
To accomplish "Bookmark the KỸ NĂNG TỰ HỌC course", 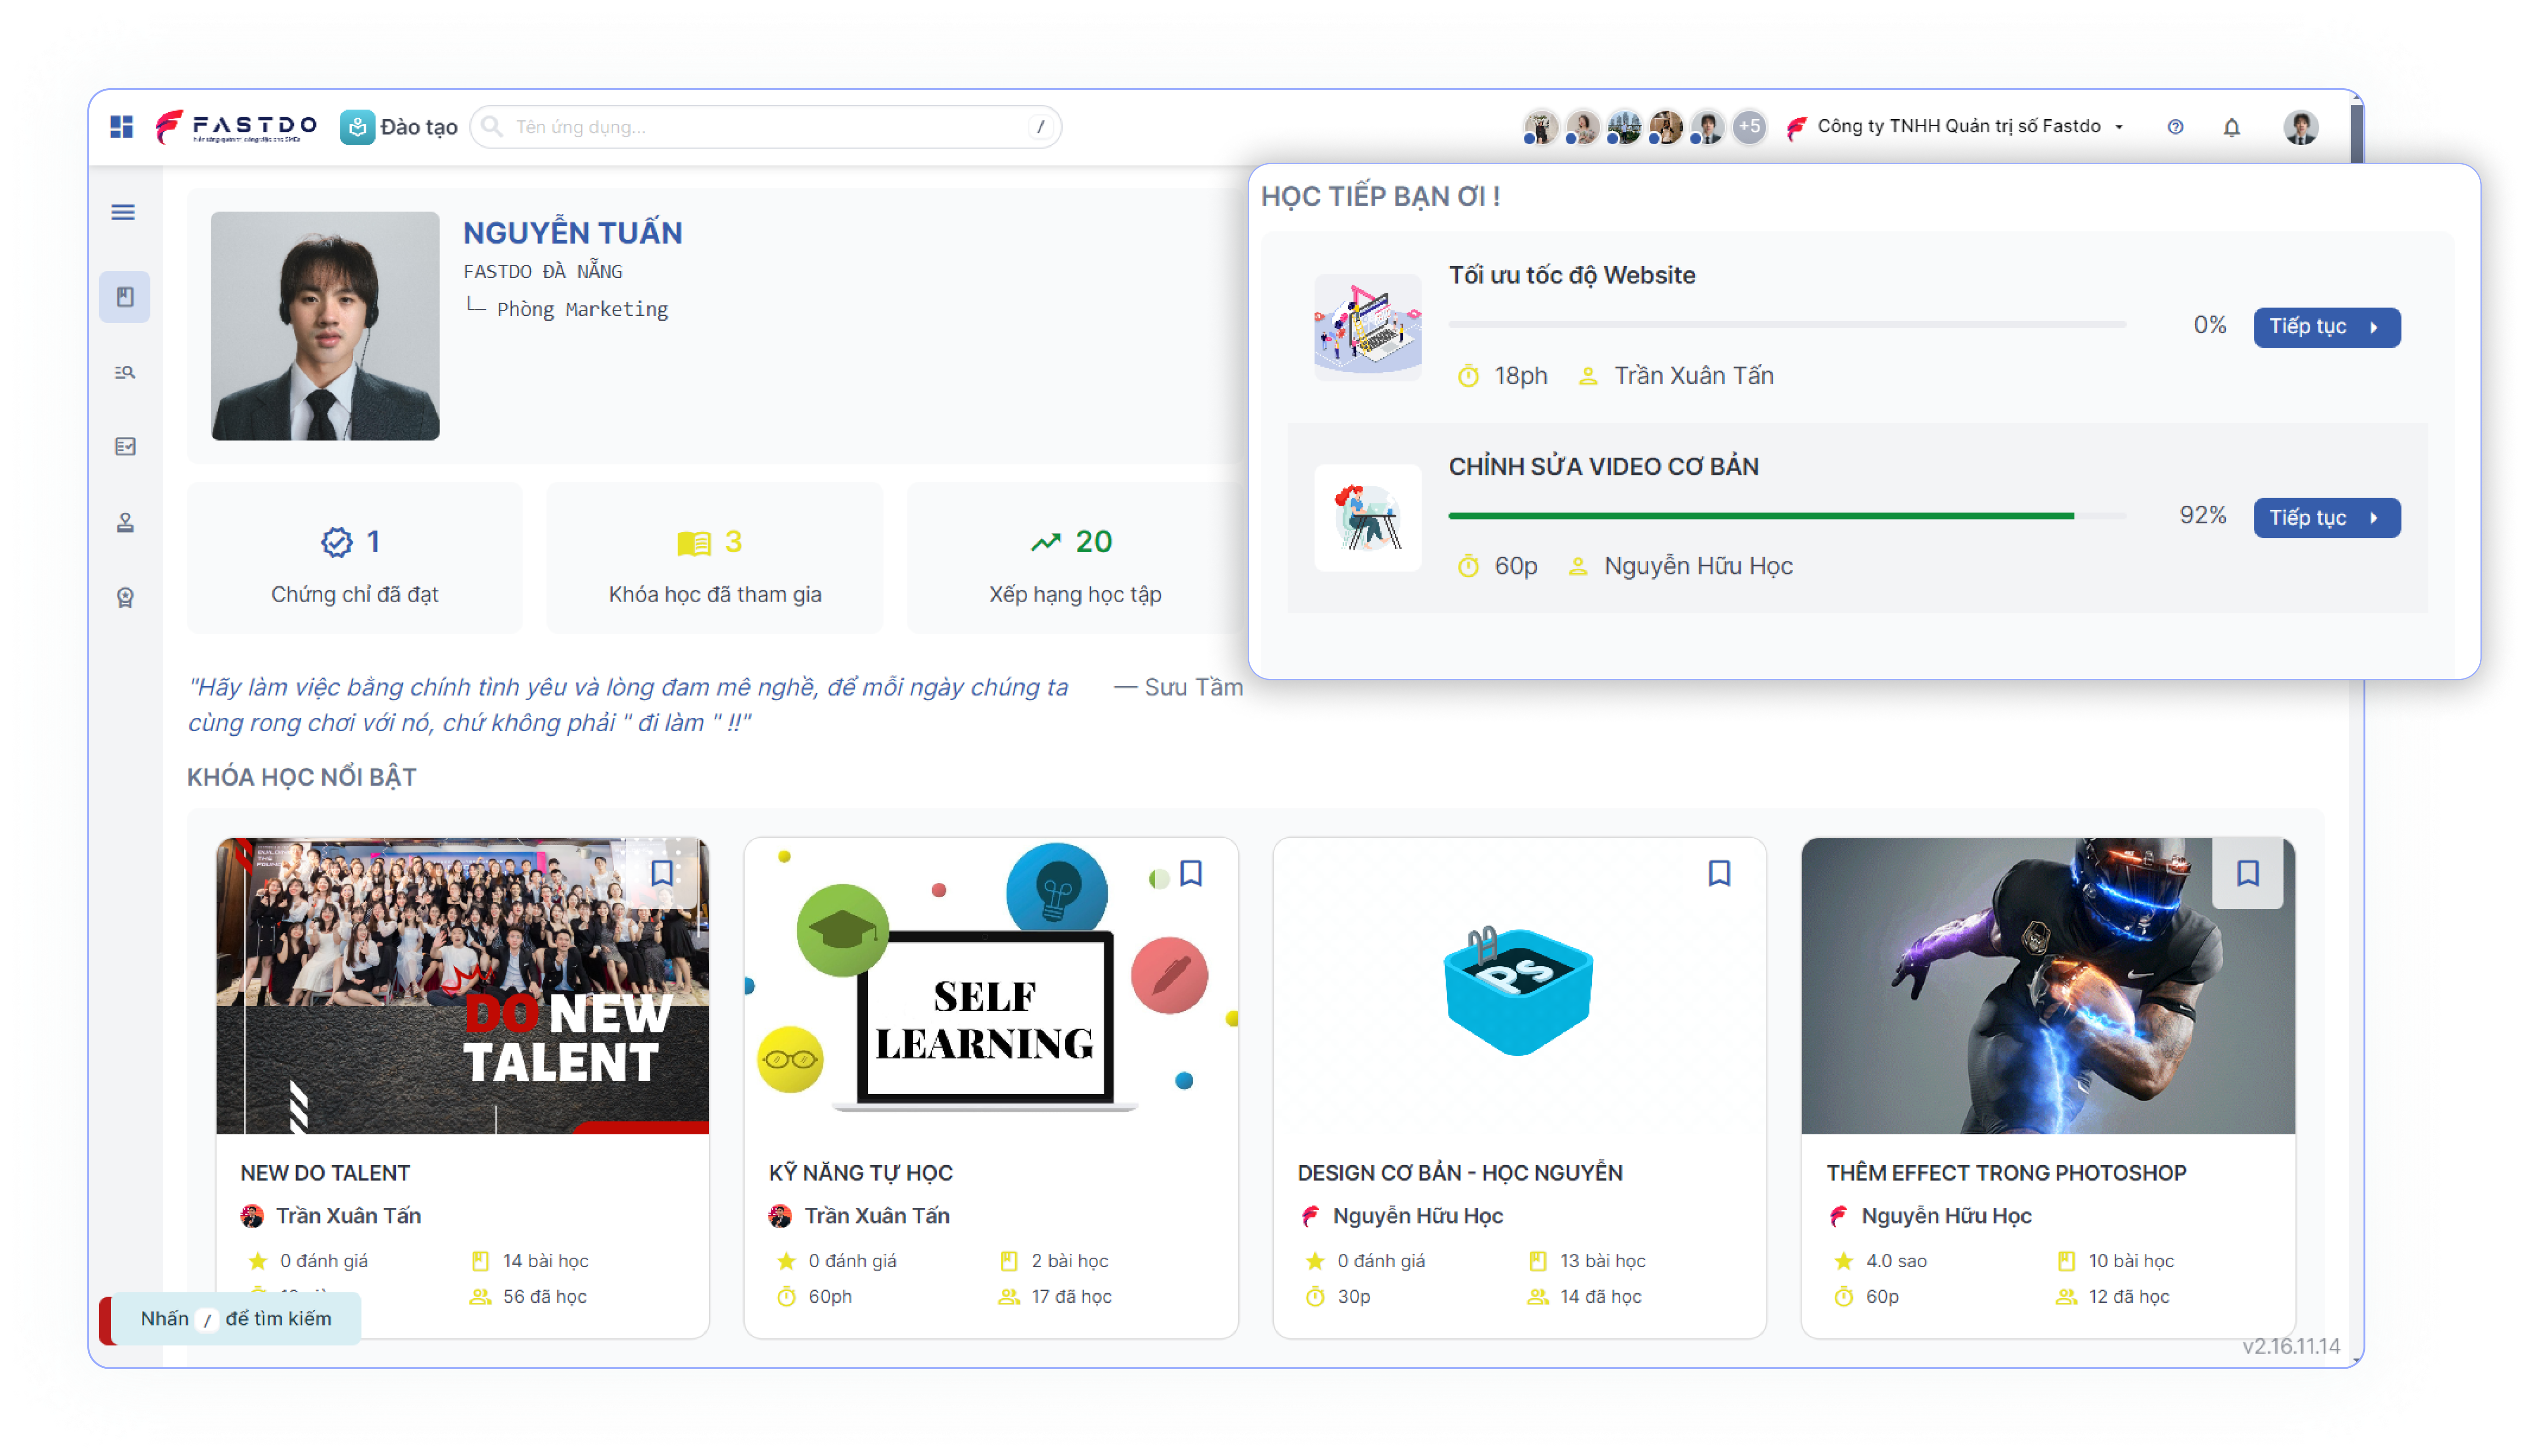I will coord(1189,873).
